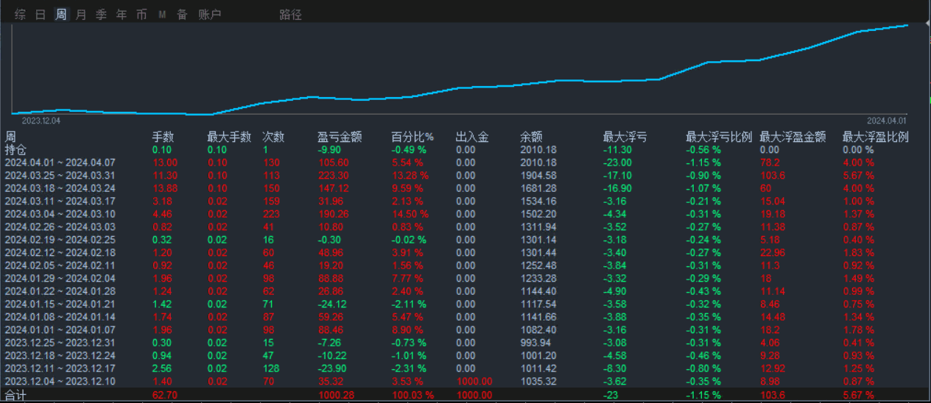Click the 最大手数 column header
Image resolution: width=931 pixels, height=403 pixels.
pyautogui.click(x=229, y=137)
